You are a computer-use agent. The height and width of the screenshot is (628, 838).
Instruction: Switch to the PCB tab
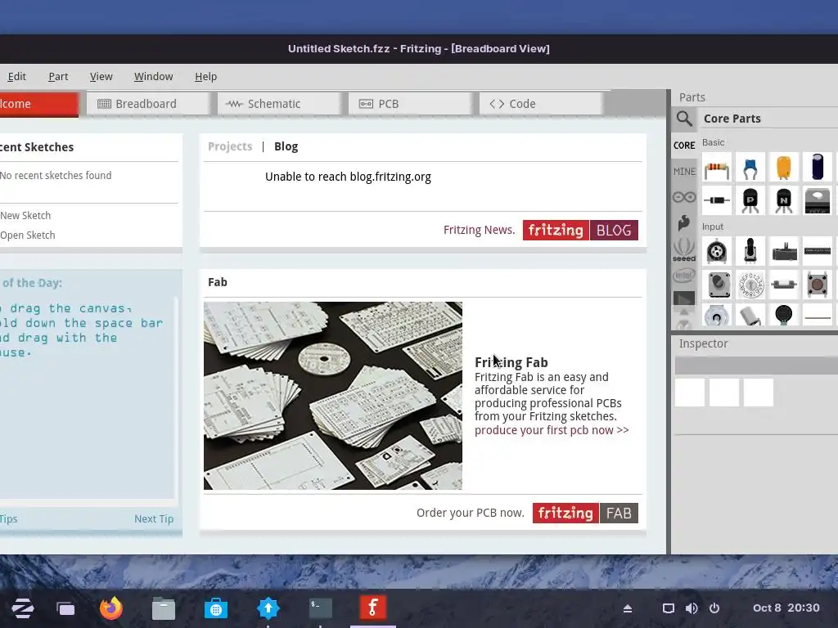tap(409, 104)
